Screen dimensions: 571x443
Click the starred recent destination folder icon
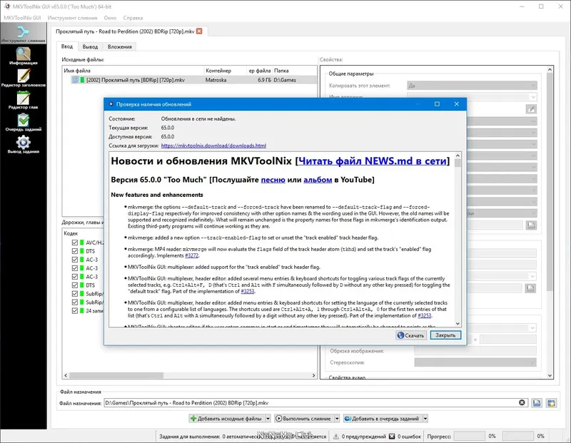pos(551,403)
